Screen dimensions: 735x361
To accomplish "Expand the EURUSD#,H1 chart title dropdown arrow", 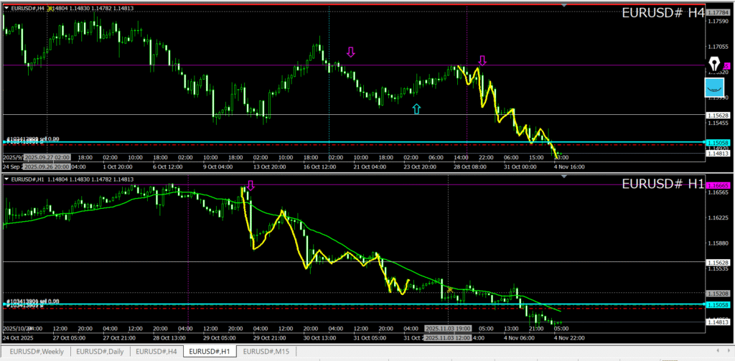I will (x=6, y=178).
